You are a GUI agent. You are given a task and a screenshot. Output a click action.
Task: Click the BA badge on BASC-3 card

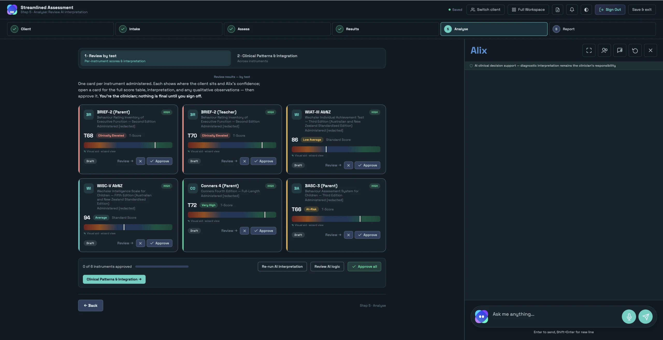coord(297,188)
